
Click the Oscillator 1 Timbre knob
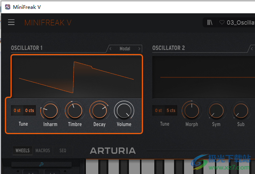(x=75, y=111)
